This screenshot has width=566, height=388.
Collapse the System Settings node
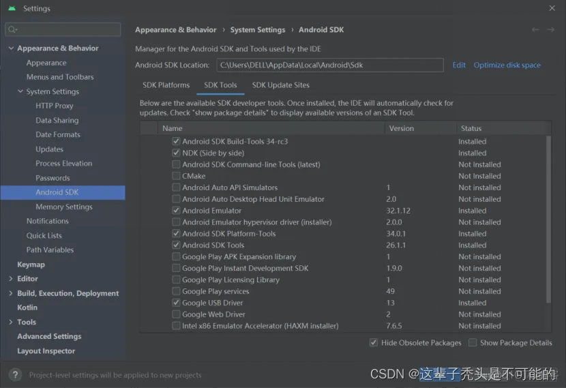(x=20, y=91)
